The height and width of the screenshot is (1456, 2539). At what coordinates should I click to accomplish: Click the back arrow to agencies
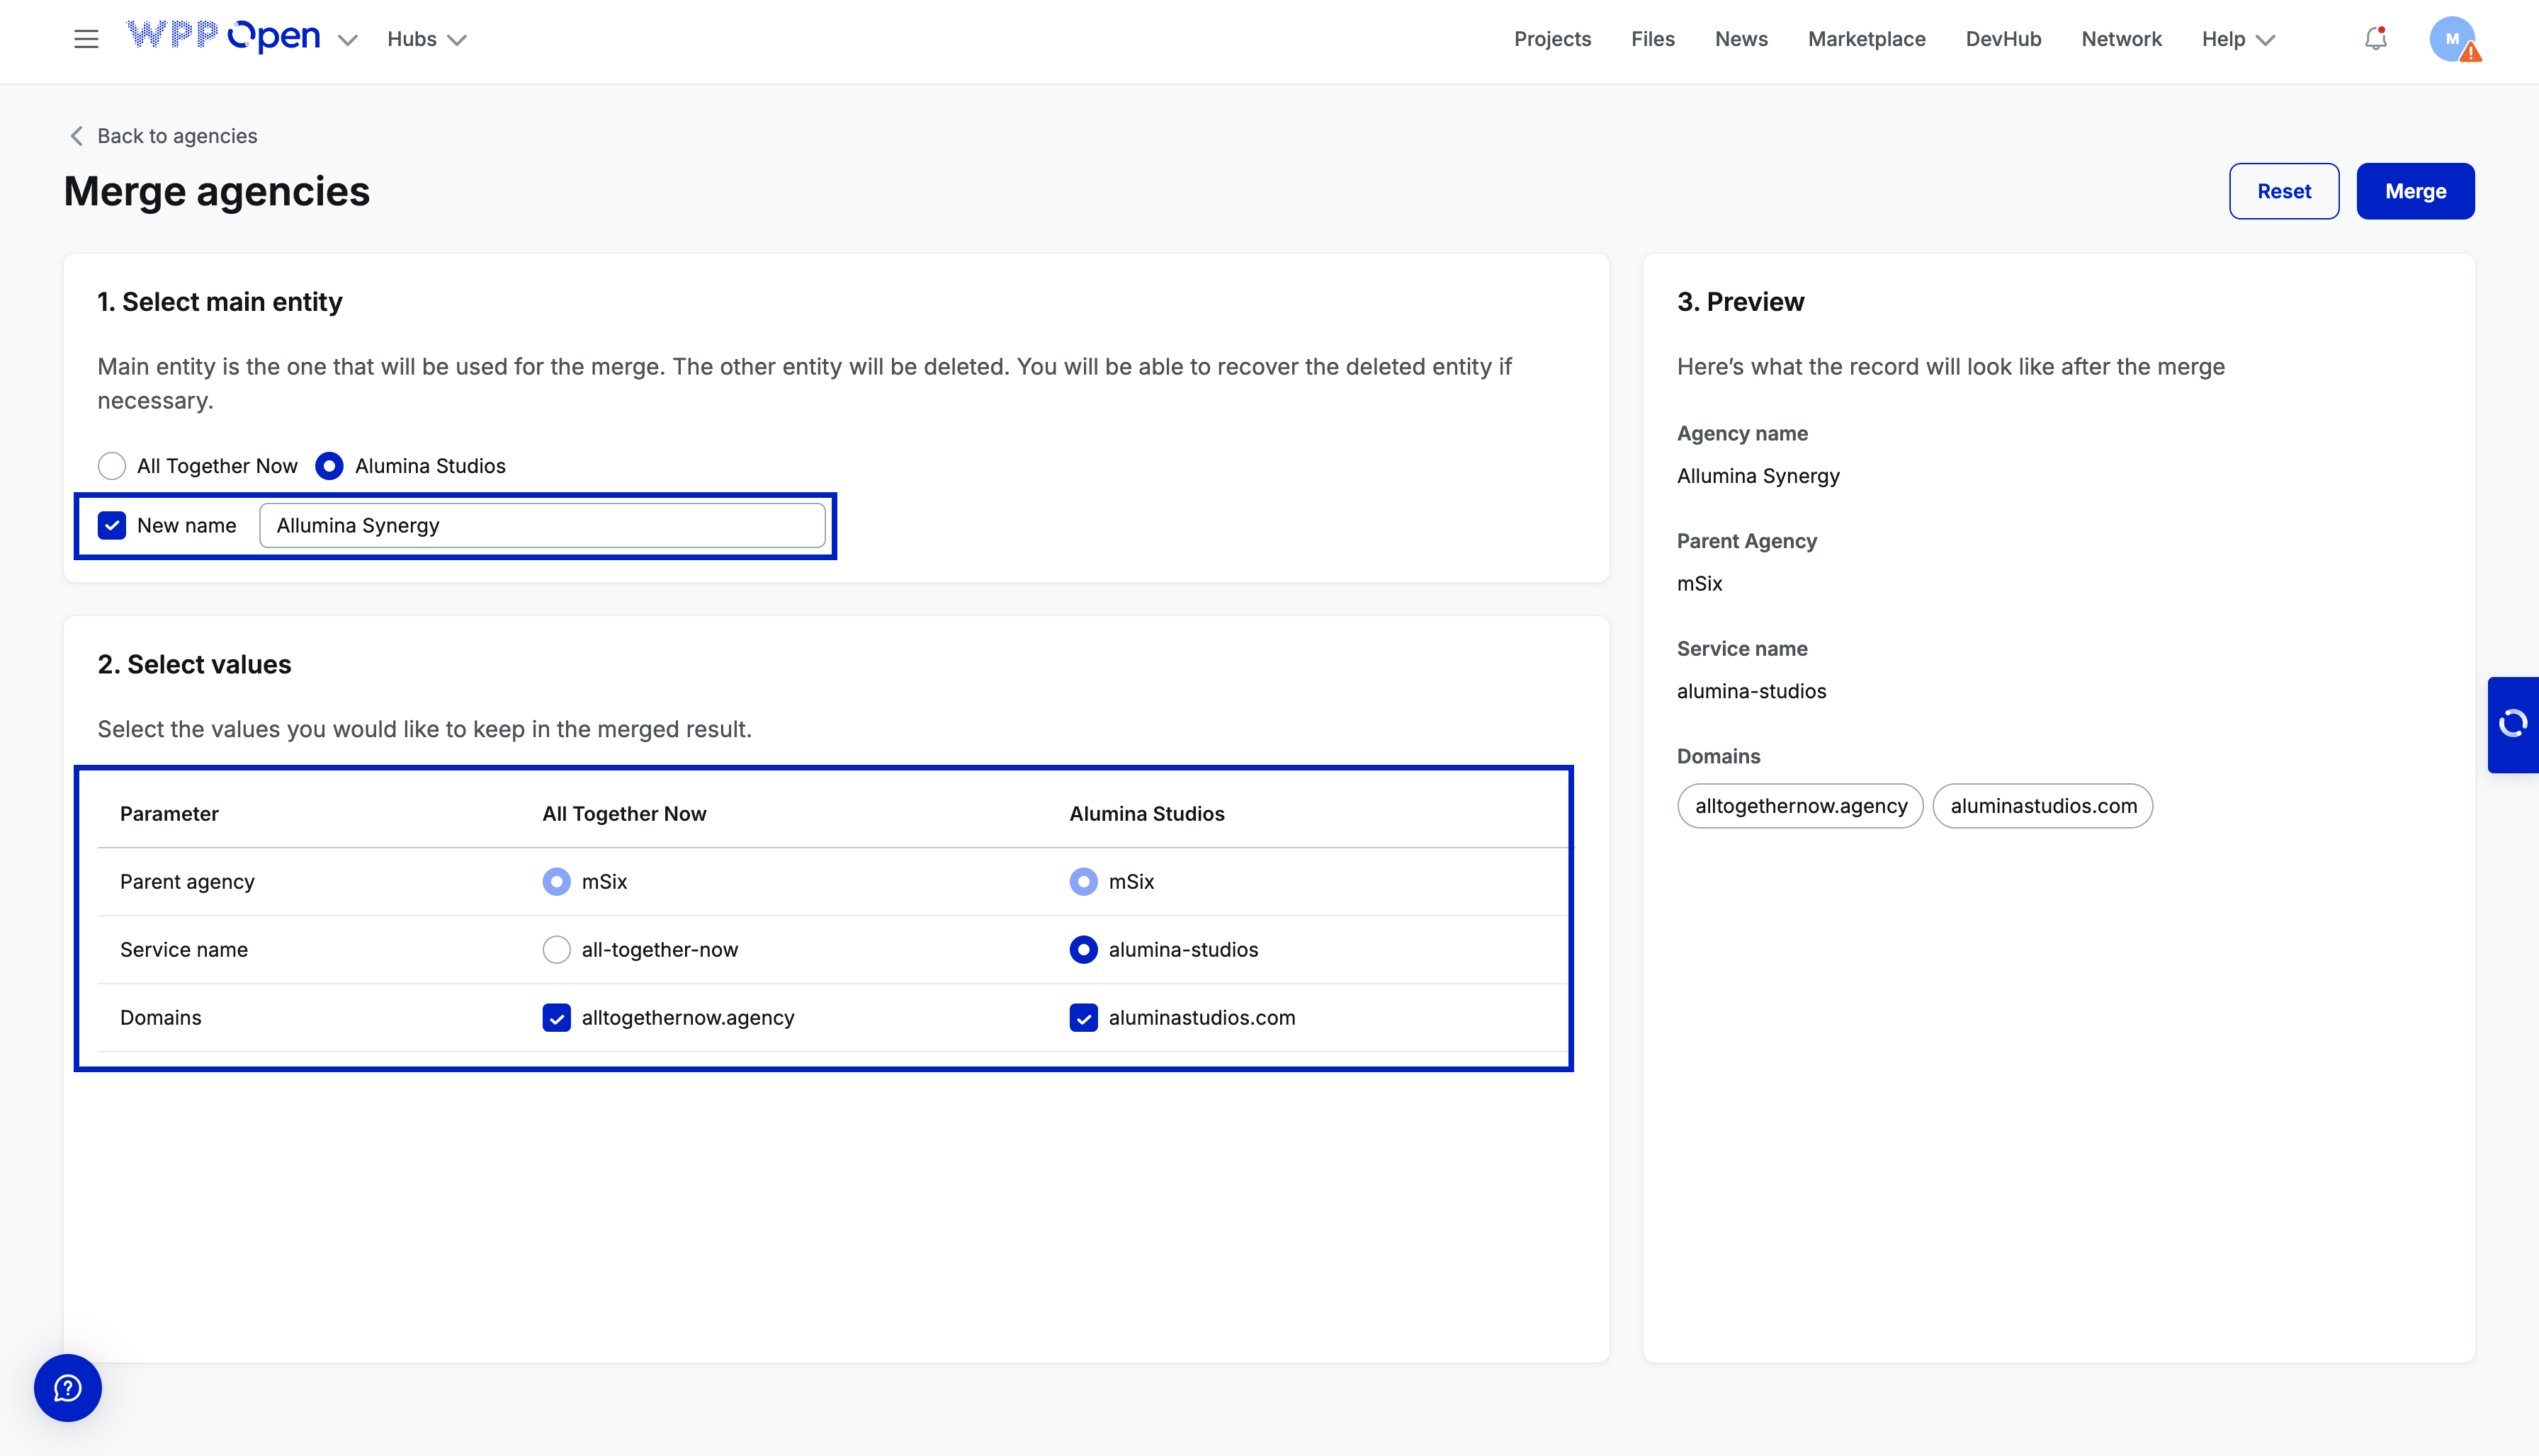coord(77,136)
